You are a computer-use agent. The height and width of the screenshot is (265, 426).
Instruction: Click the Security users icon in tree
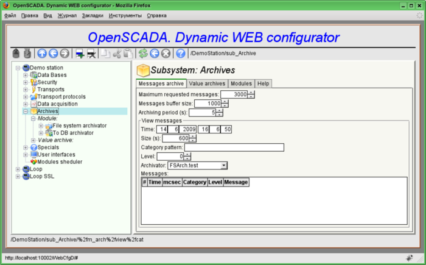33,82
